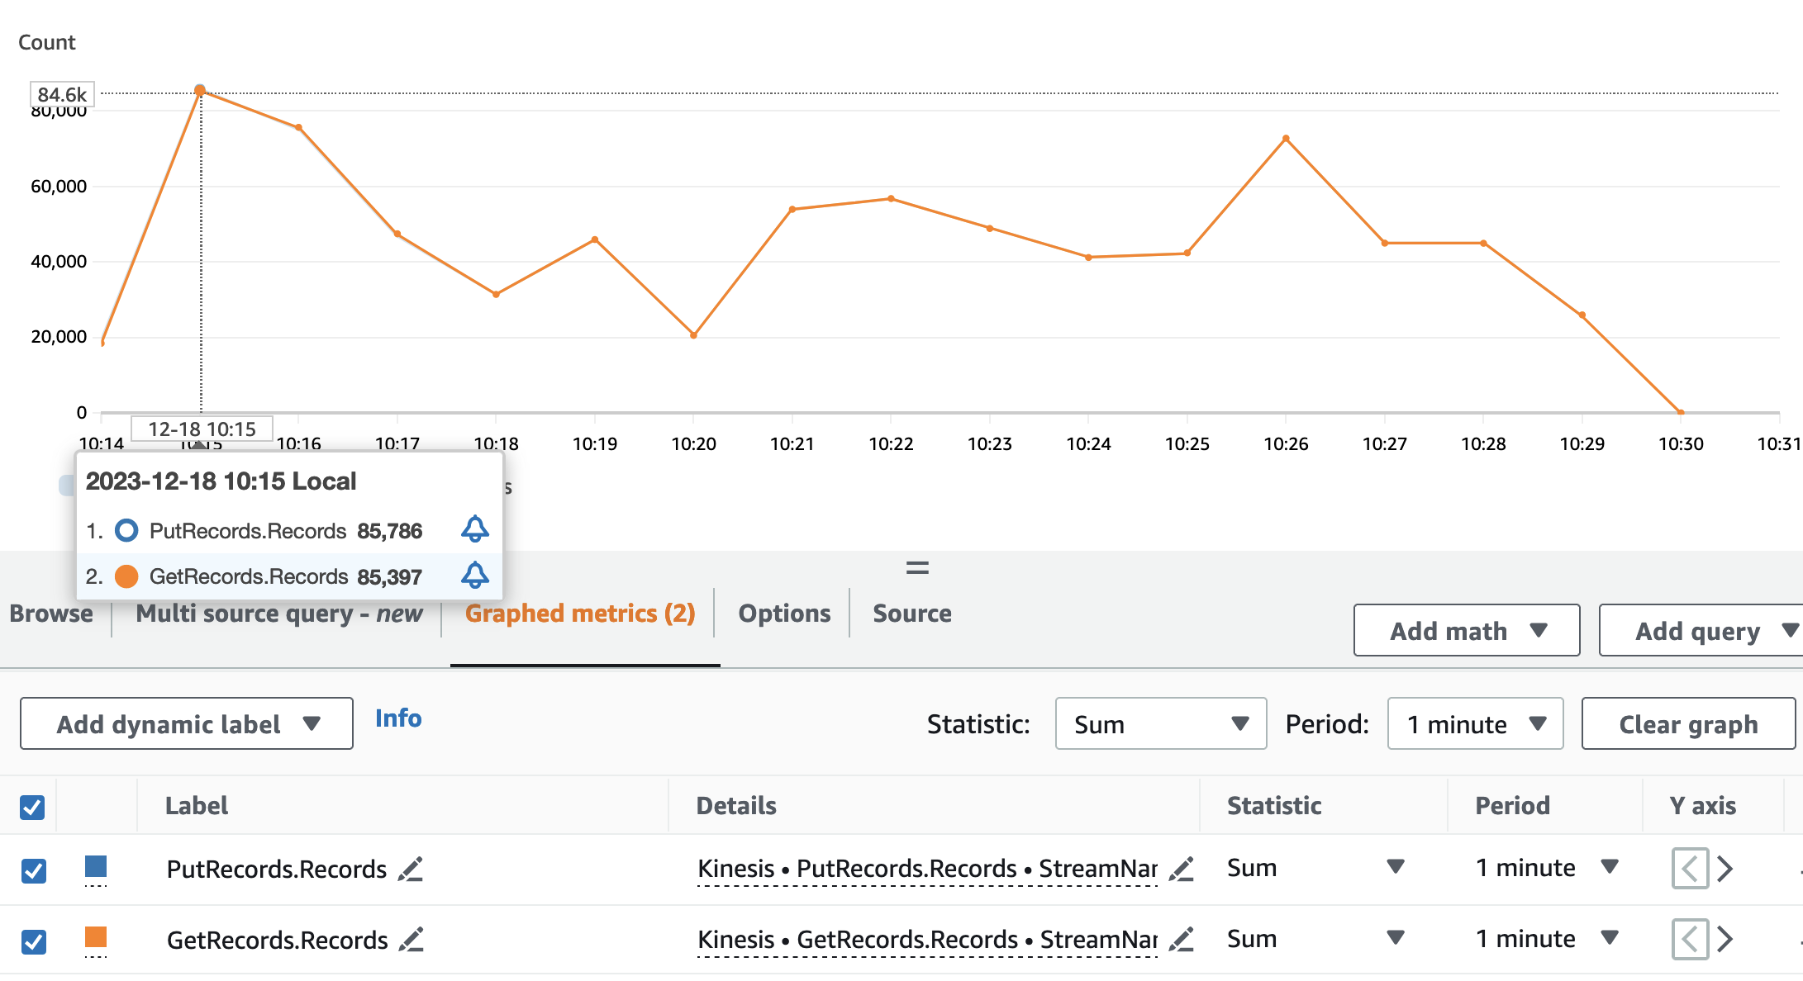Edit the Kinesis PutRecords.Records details with the pencil icon
Screen dimensions: 1803x981
[1182, 869]
